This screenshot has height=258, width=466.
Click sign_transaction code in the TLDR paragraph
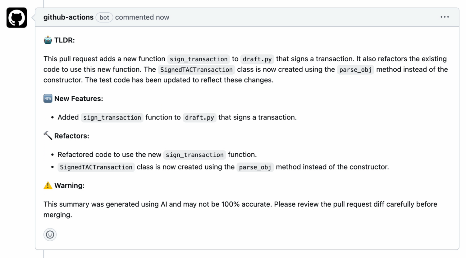click(199, 59)
